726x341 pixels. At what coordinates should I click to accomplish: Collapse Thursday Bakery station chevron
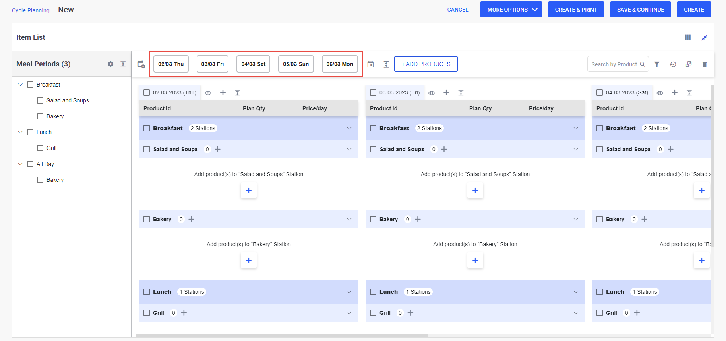click(x=349, y=219)
